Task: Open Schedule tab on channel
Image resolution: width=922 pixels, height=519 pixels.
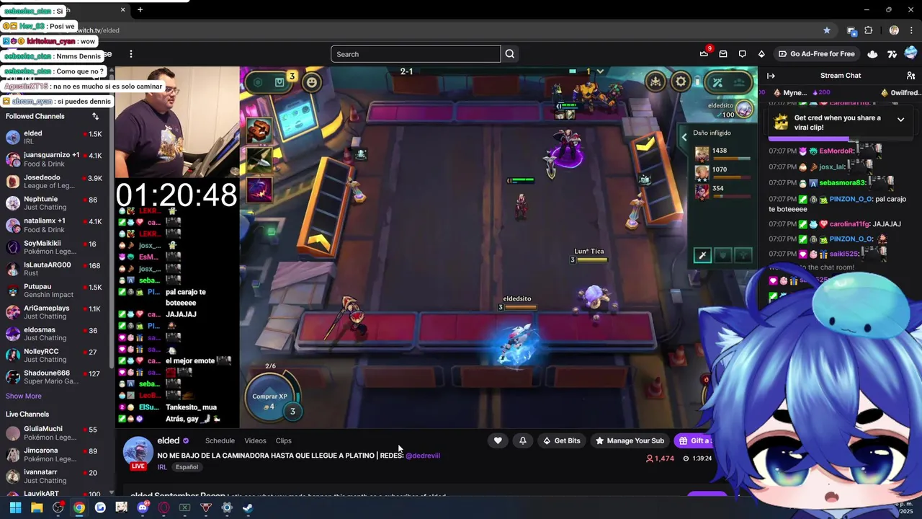Action: pyautogui.click(x=220, y=440)
